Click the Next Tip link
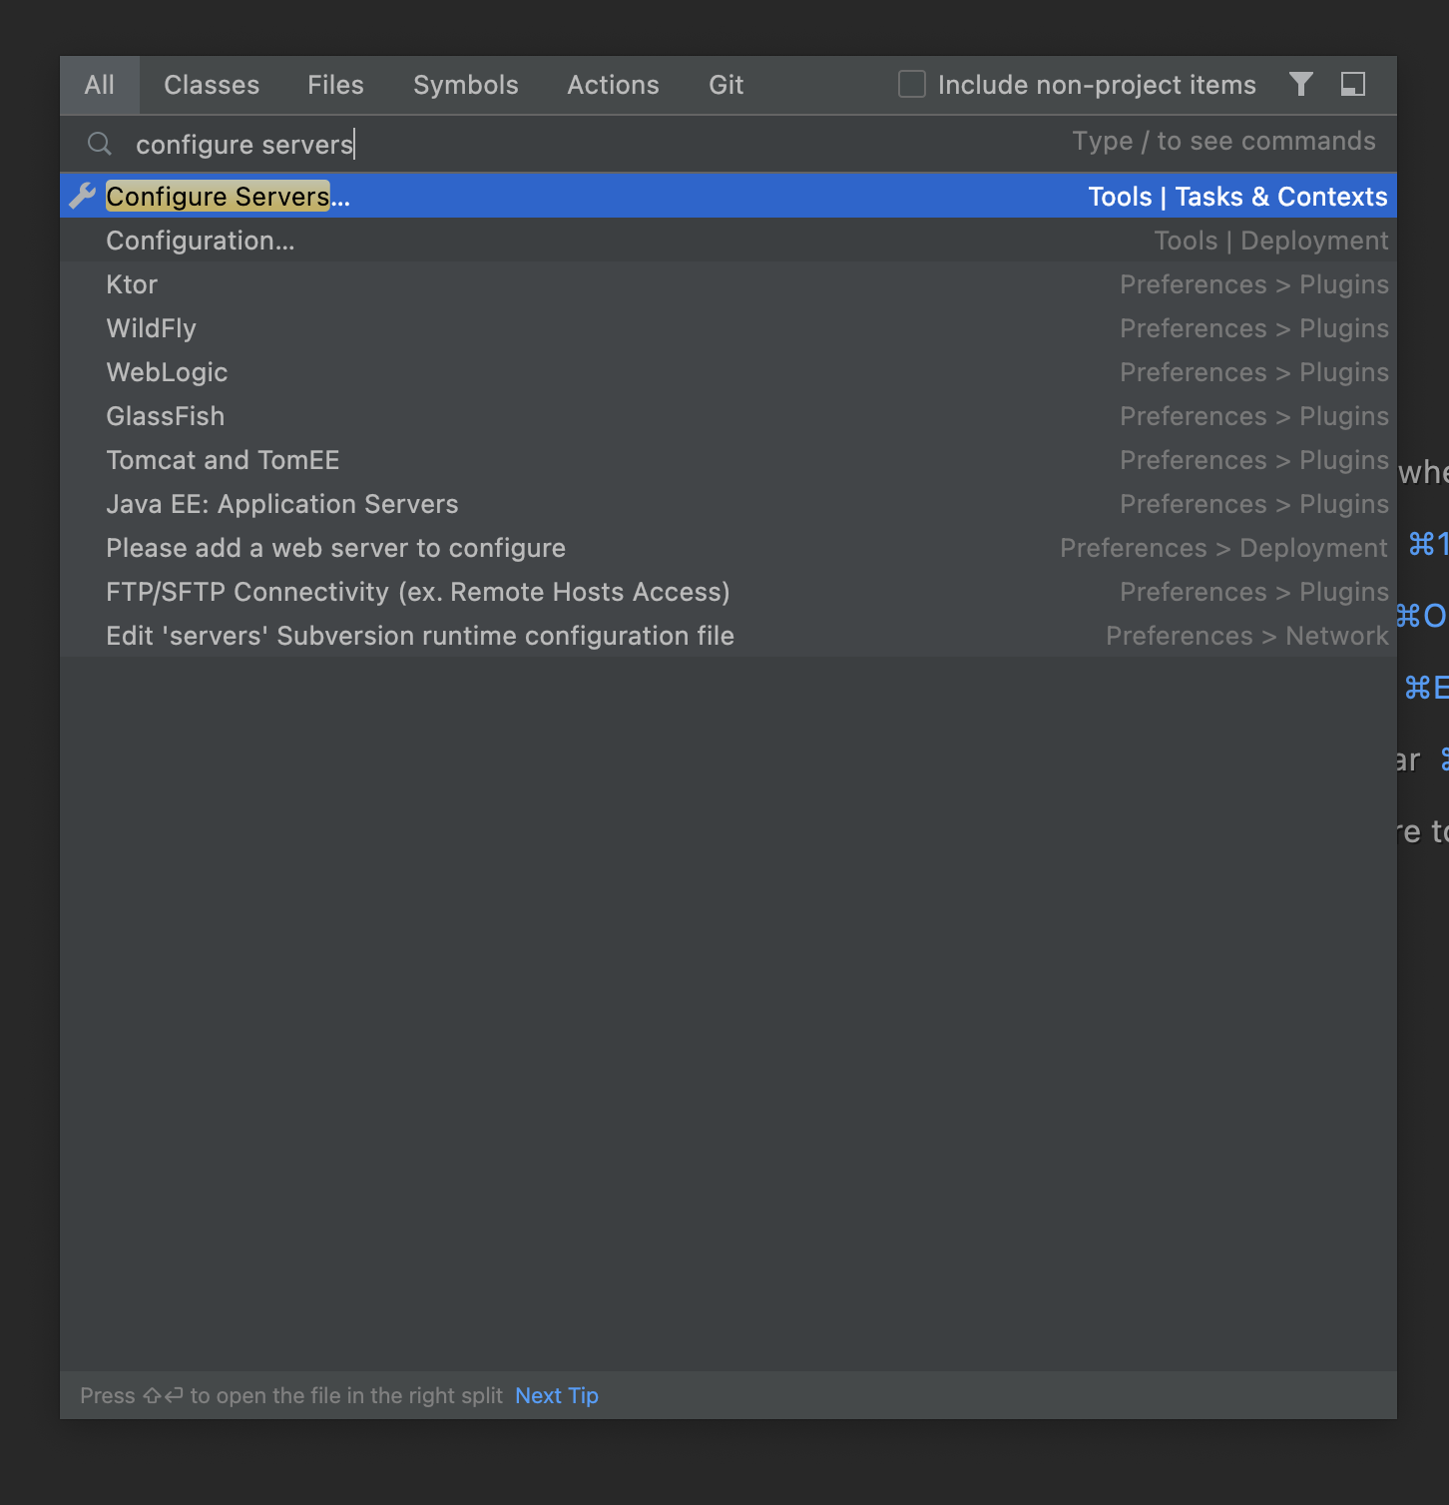 [557, 1395]
